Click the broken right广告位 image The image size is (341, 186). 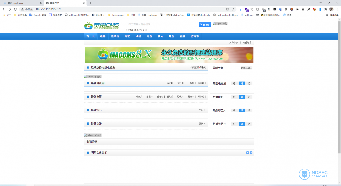220,23
